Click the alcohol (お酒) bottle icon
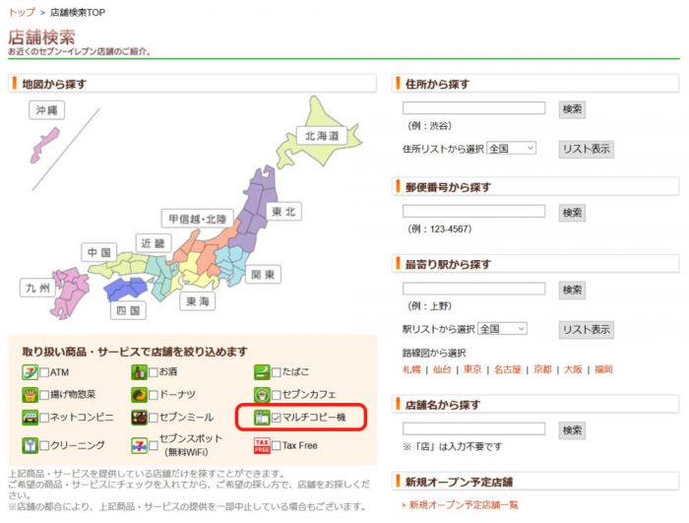This screenshot has width=689, height=523. coord(139,372)
